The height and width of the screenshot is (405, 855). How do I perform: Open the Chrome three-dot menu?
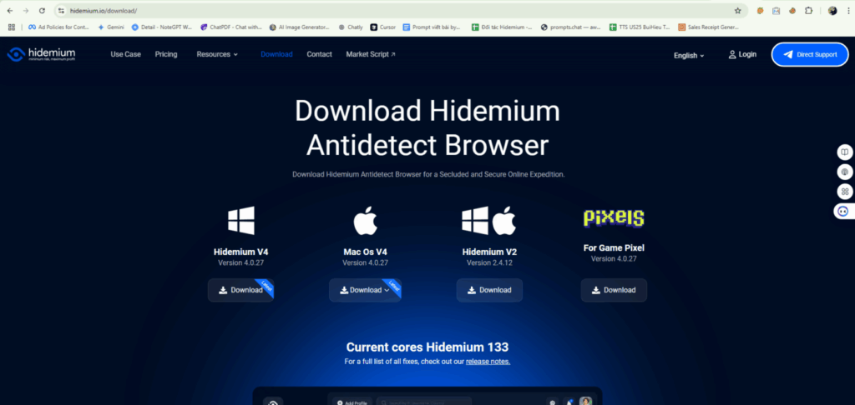point(847,10)
